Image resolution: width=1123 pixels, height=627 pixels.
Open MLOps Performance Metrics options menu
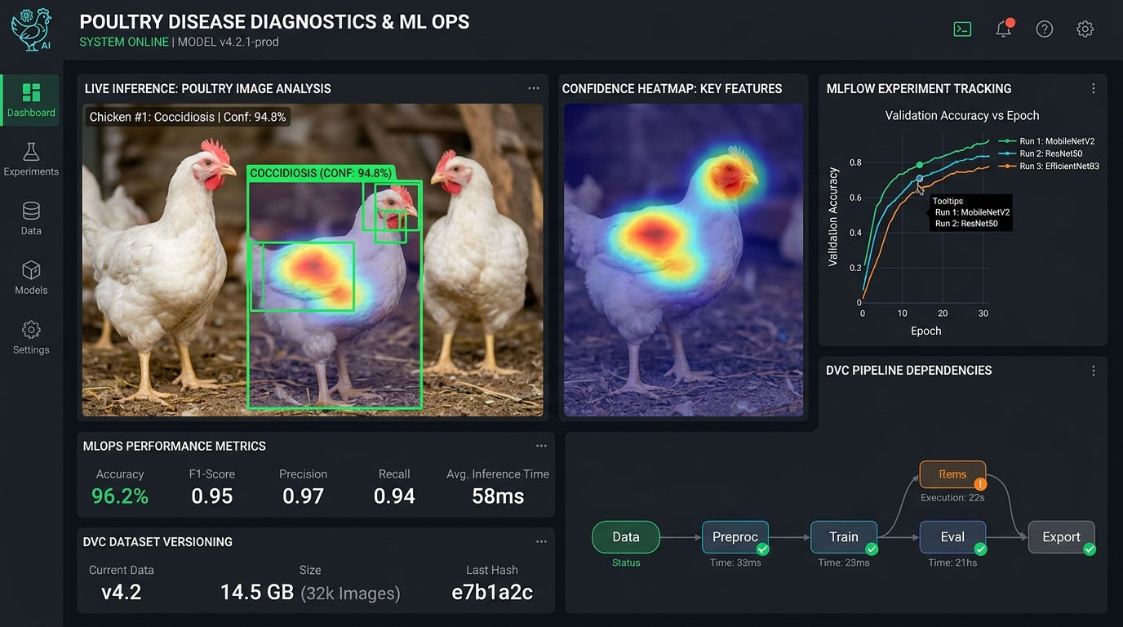[x=541, y=446]
